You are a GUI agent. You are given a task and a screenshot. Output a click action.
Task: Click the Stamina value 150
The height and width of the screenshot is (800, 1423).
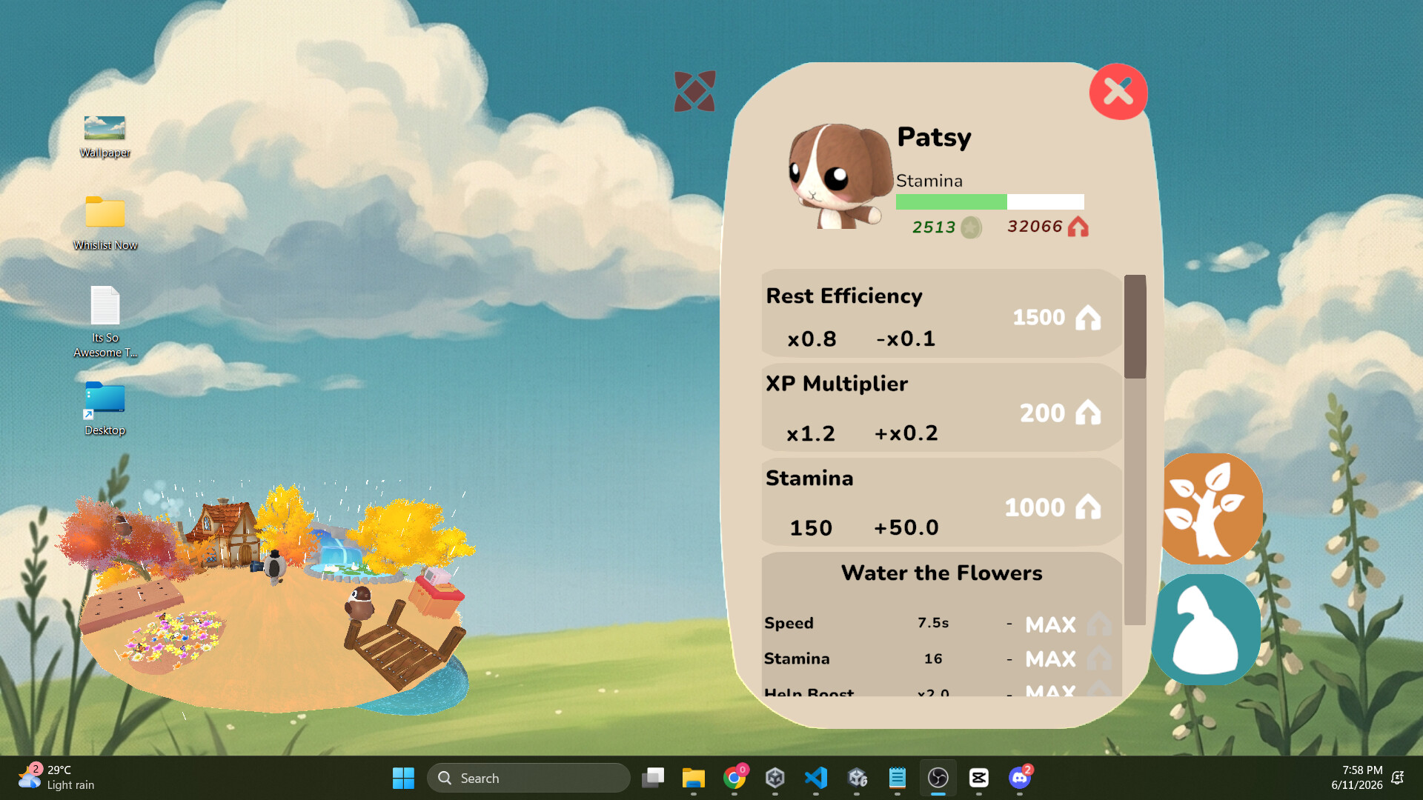pyautogui.click(x=811, y=528)
